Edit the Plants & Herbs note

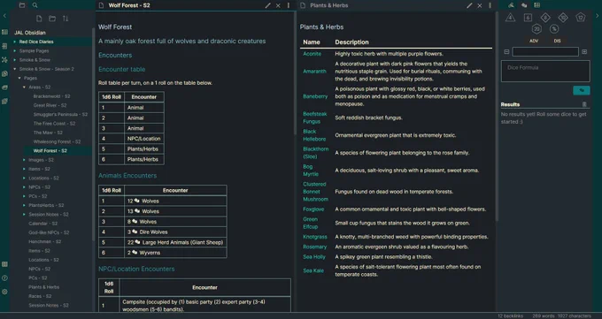coord(469,5)
